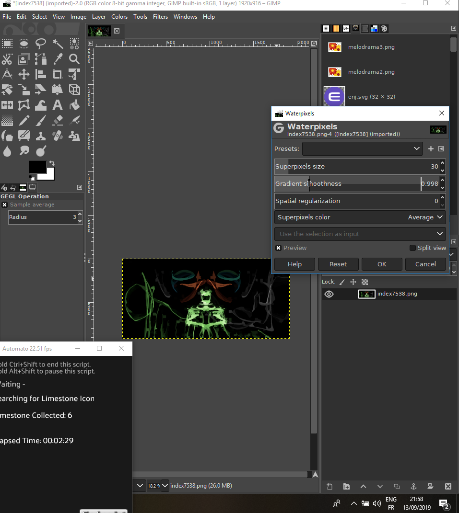The height and width of the screenshot is (513, 459).
Task: Open the Windows notification center
Action: (444, 504)
